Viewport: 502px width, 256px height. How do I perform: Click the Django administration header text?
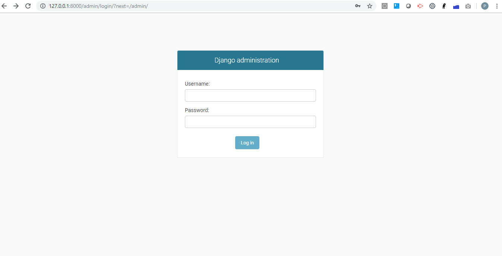coord(247,60)
